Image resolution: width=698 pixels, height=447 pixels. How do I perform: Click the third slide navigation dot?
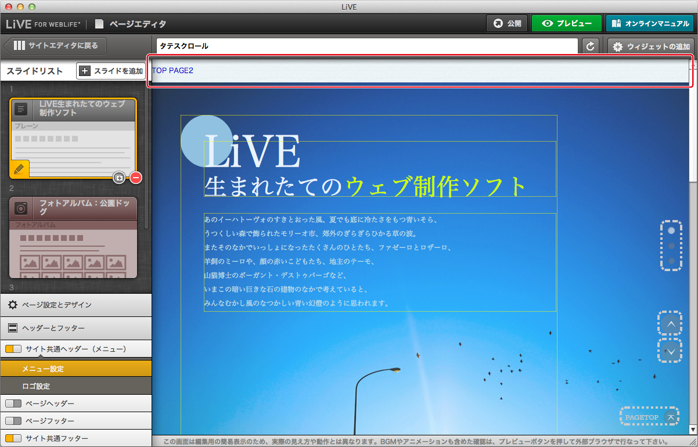671,261
